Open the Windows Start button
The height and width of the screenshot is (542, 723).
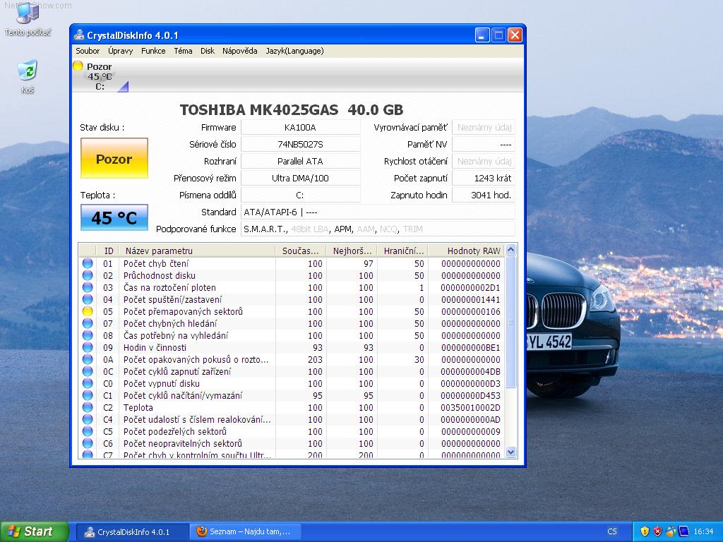point(34,531)
